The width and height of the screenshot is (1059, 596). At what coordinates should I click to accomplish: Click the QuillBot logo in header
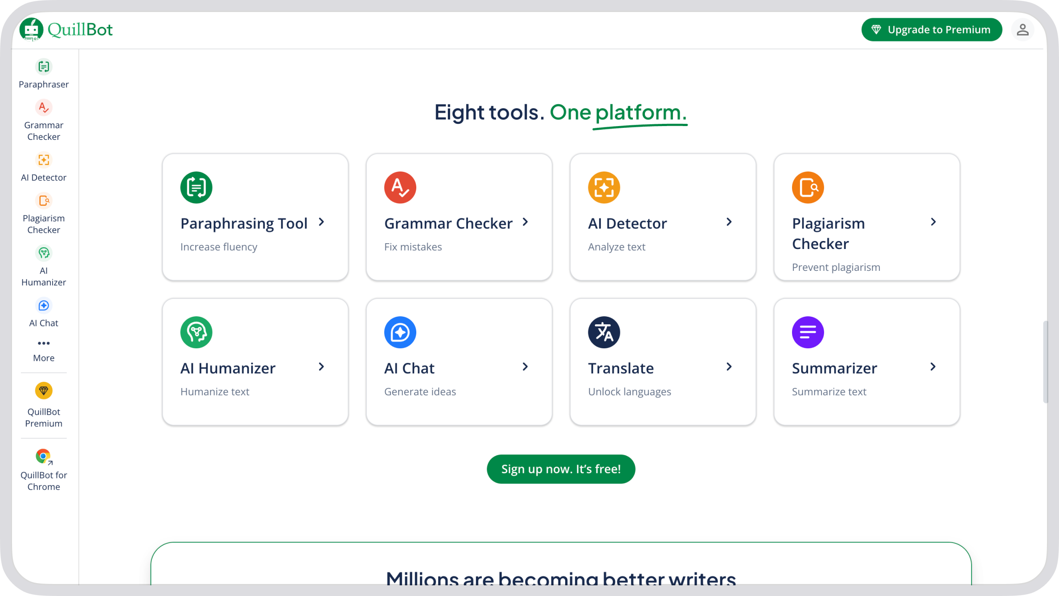[x=66, y=30]
